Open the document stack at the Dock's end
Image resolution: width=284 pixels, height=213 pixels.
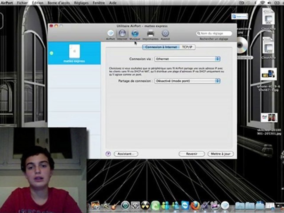270,205
